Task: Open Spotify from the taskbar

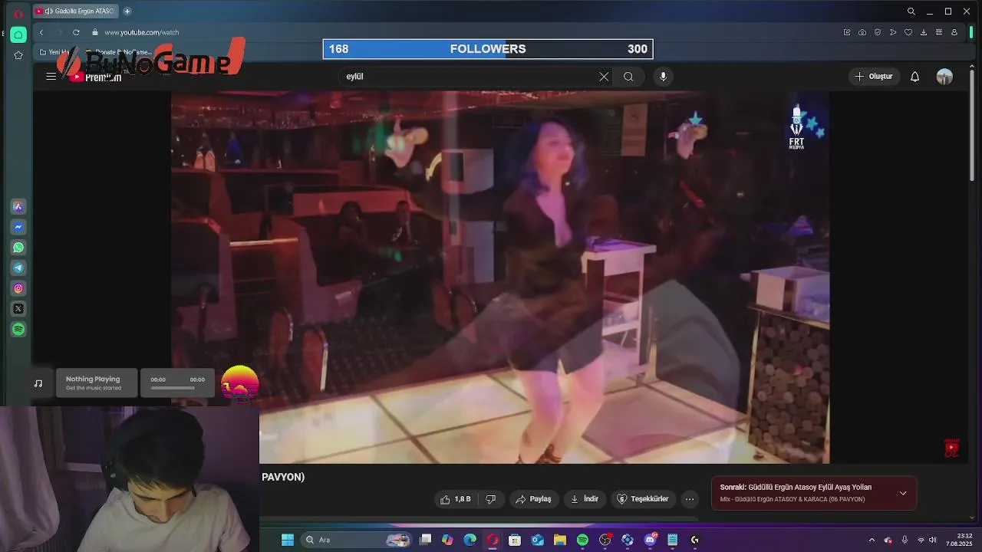Action: pos(582,540)
